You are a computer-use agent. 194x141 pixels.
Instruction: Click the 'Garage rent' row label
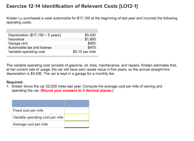pos(18,43)
